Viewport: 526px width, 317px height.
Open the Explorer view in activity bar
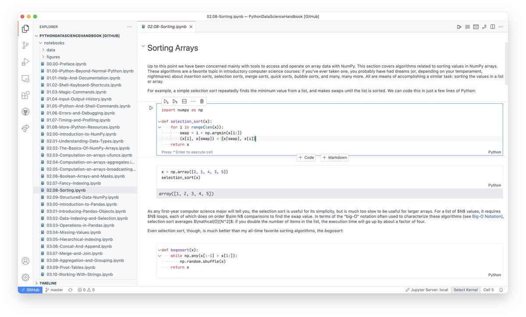tap(25, 29)
